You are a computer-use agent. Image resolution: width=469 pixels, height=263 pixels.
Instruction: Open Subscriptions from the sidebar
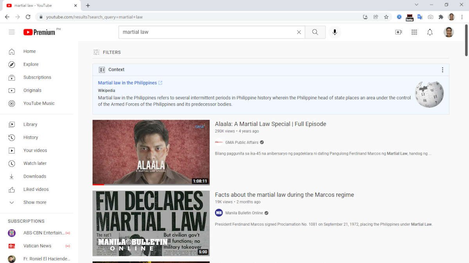click(x=37, y=77)
